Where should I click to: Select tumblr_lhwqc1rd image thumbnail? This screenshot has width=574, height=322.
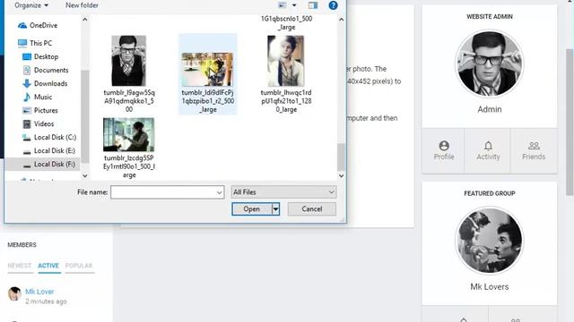(x=285, y=61)
